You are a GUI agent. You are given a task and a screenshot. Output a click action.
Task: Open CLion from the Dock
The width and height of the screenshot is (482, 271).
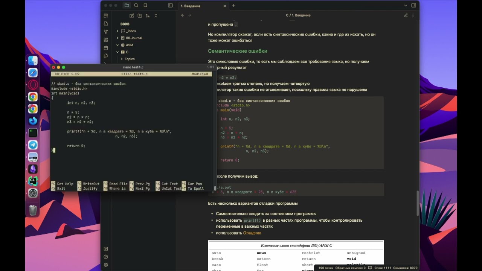coord(33,181)
